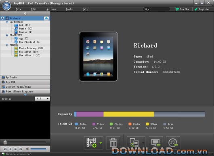Click the Other color legend swatch
Viewport: 214px width, 156px height.
coord(147,124)
